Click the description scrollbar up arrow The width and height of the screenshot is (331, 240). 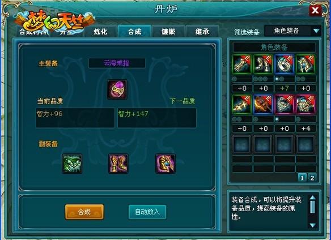point(312,198)
